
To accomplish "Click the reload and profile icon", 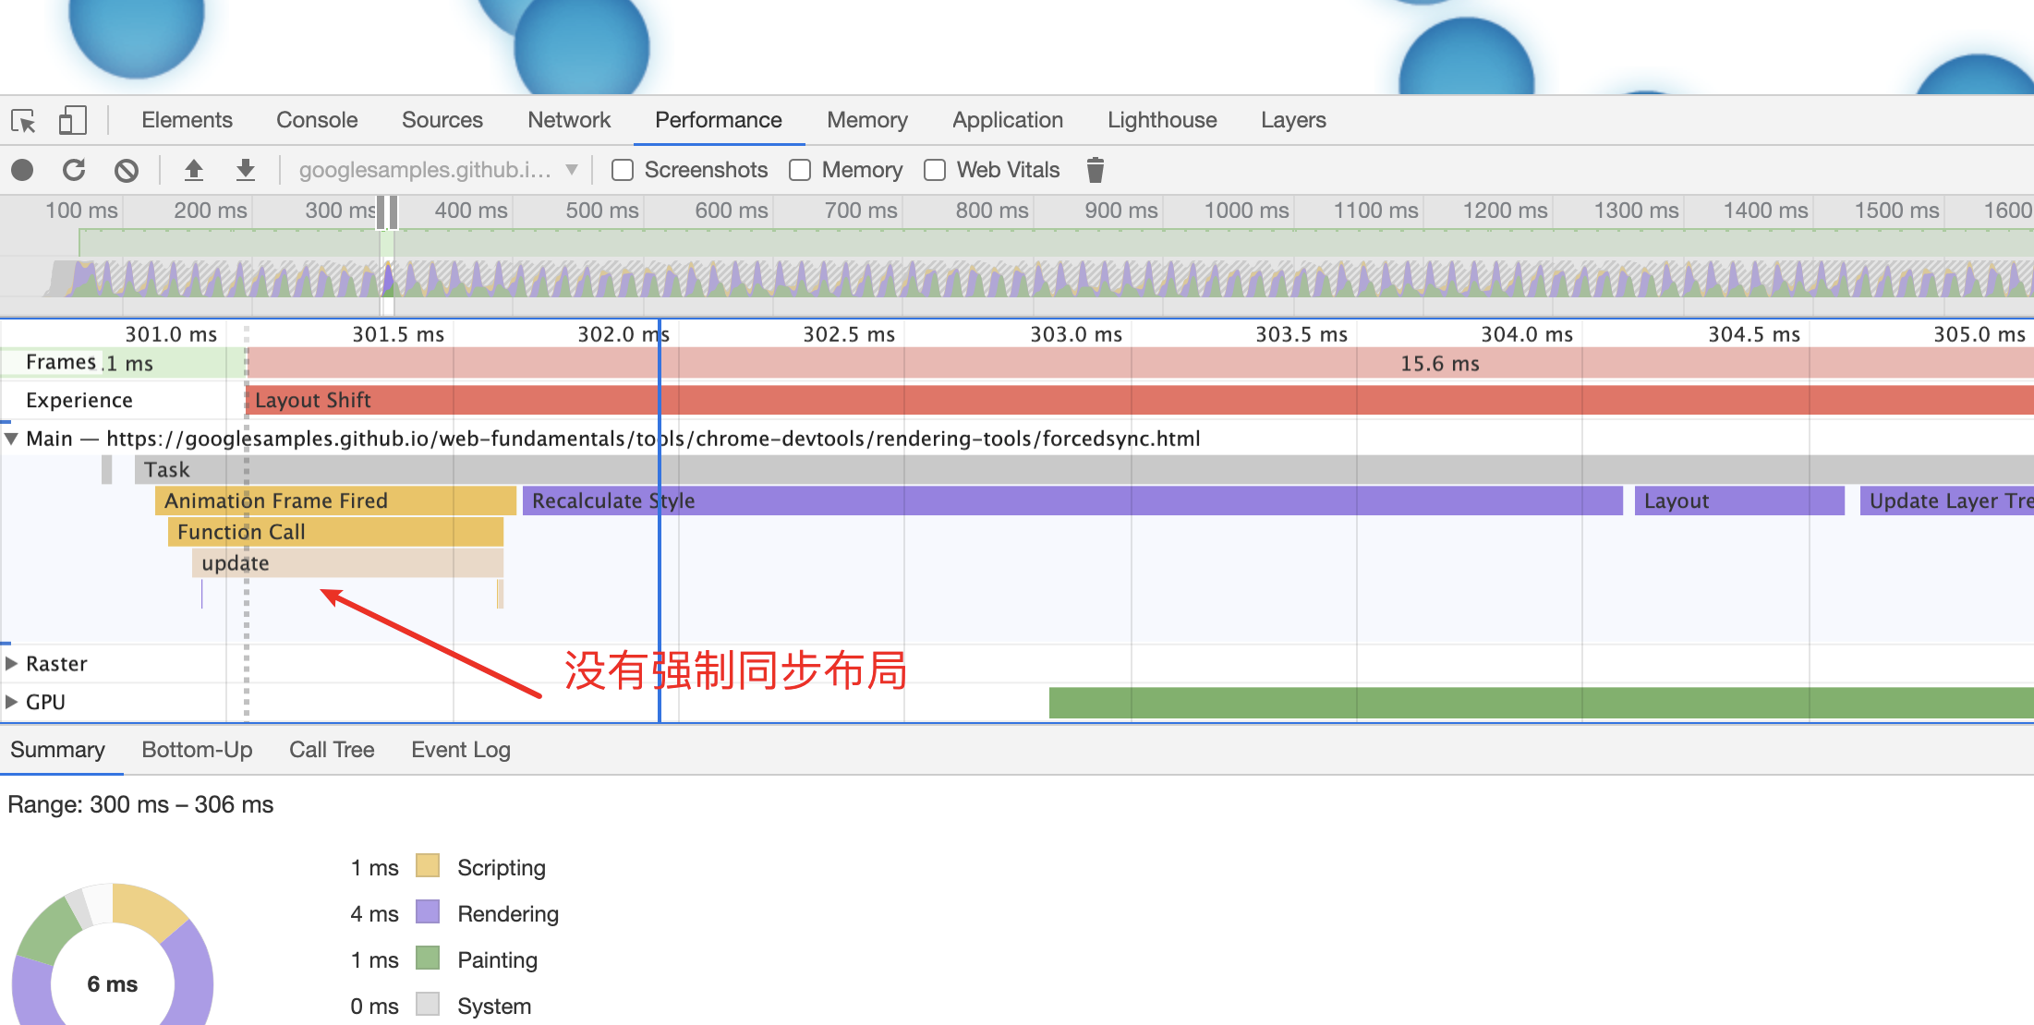I will (74, 170).
